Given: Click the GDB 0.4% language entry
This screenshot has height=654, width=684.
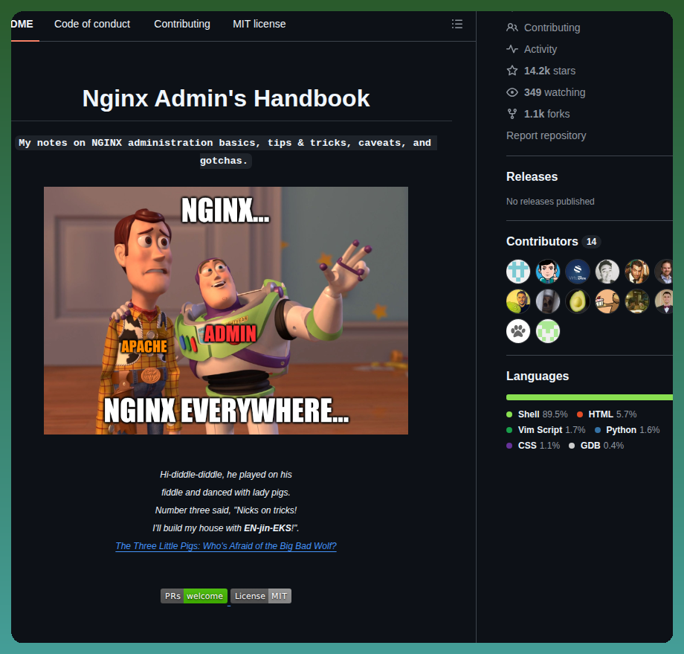Looking at the screenshot, I should point(596,446).
